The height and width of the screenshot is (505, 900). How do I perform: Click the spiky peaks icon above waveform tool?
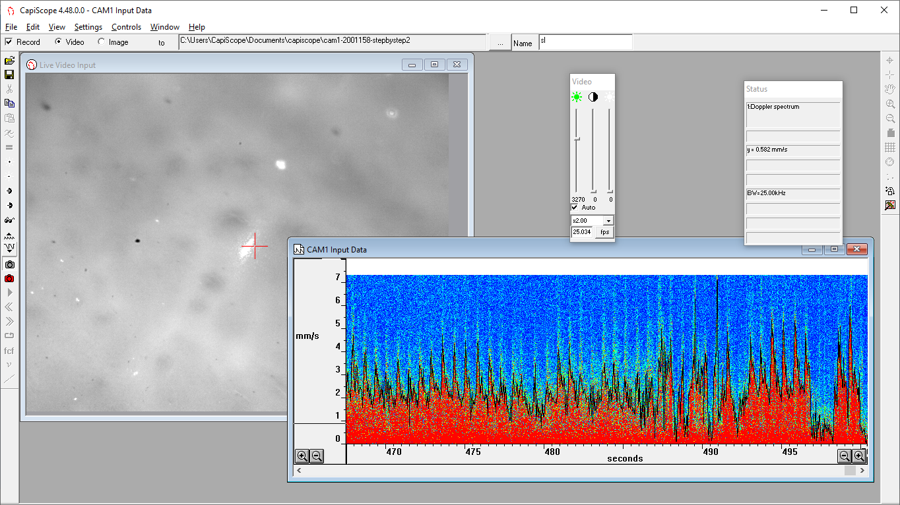click(9, 235)
